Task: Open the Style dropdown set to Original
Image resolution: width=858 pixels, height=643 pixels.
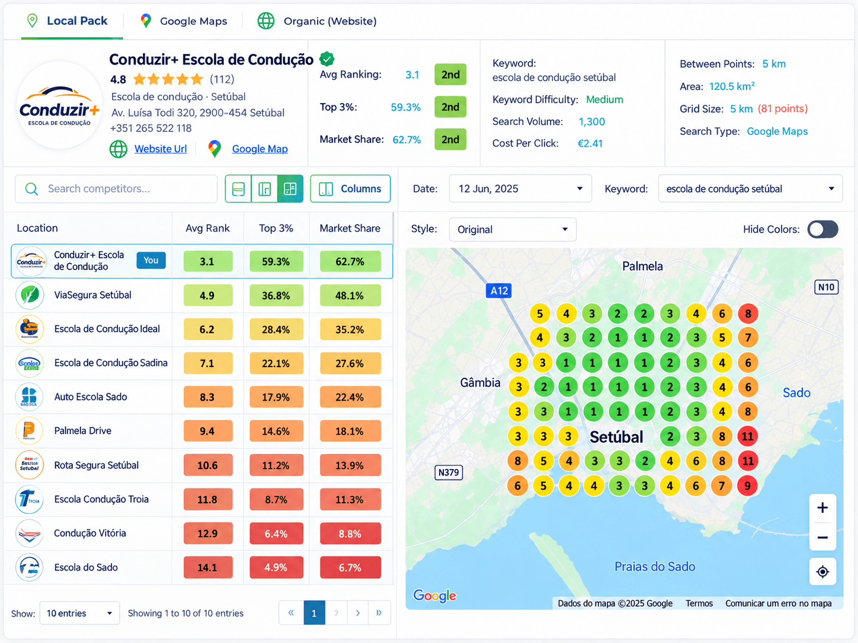Action: click(513, 230)
